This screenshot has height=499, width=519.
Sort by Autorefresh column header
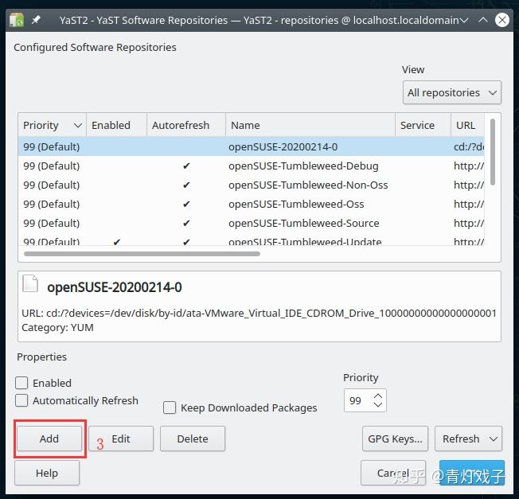point(186,125)
